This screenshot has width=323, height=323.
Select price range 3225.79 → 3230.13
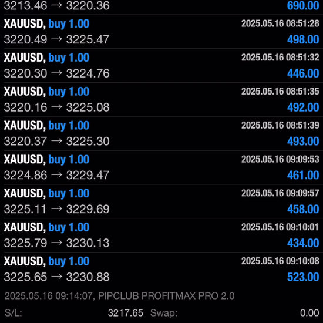point(56,243)
